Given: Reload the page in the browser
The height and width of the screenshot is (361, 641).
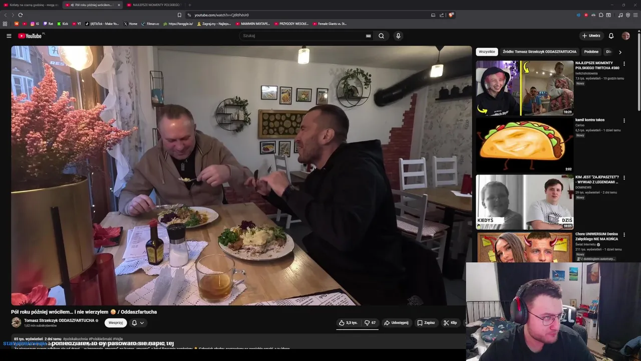Looking at the screenshot, I should pyautogui.click(x=21, y=15).
